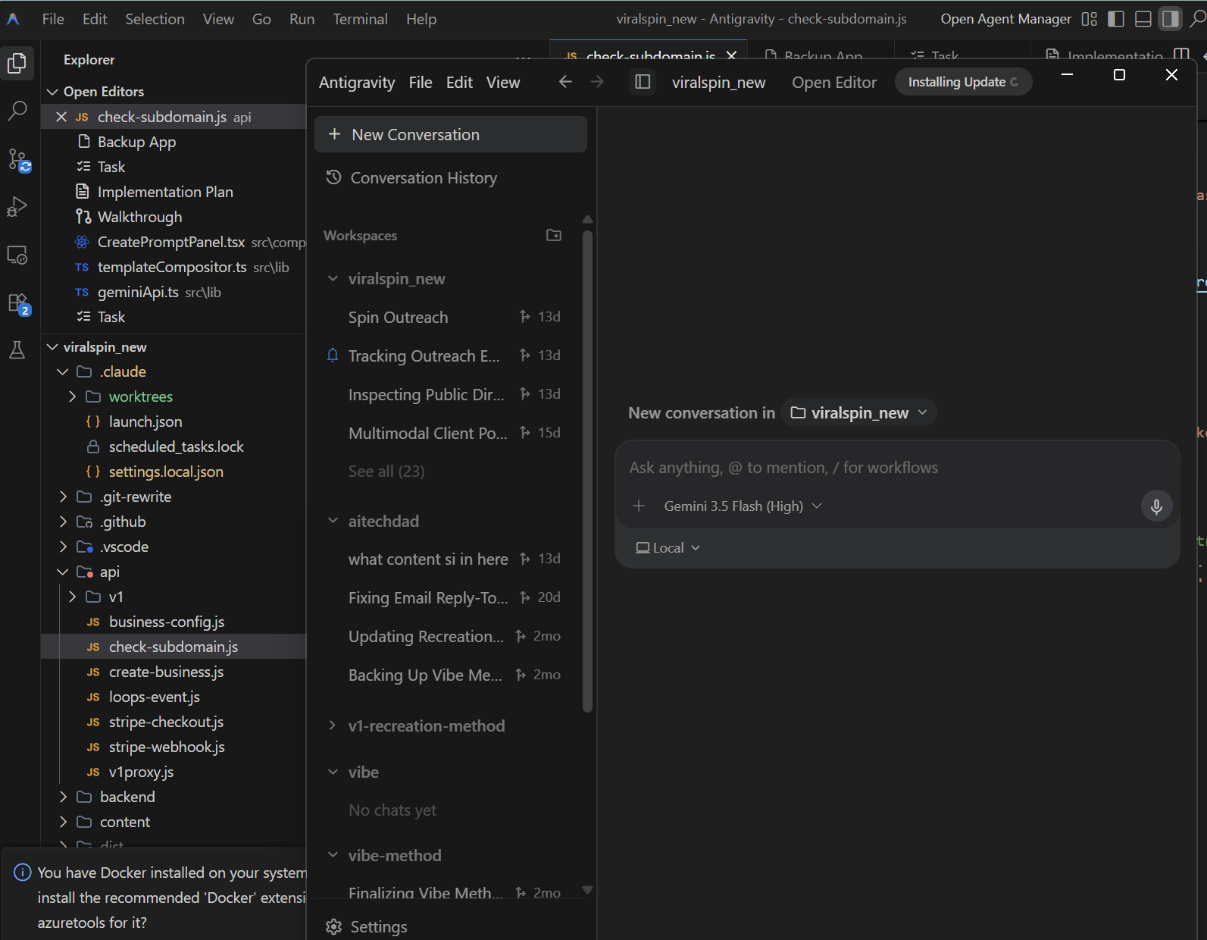Screen dimensions: 1207x940
Task: Click add workspace folder icon
Action: (554, 235)
